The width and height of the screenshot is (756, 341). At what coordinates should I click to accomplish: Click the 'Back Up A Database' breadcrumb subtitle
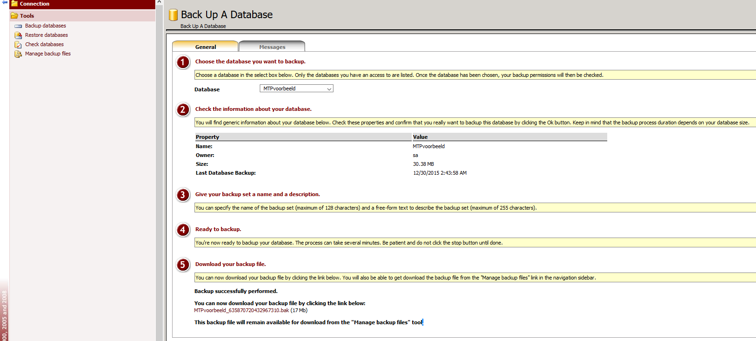coord(203,27)
